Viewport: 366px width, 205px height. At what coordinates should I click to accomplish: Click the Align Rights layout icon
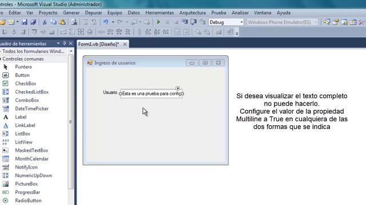click(23, 32)
